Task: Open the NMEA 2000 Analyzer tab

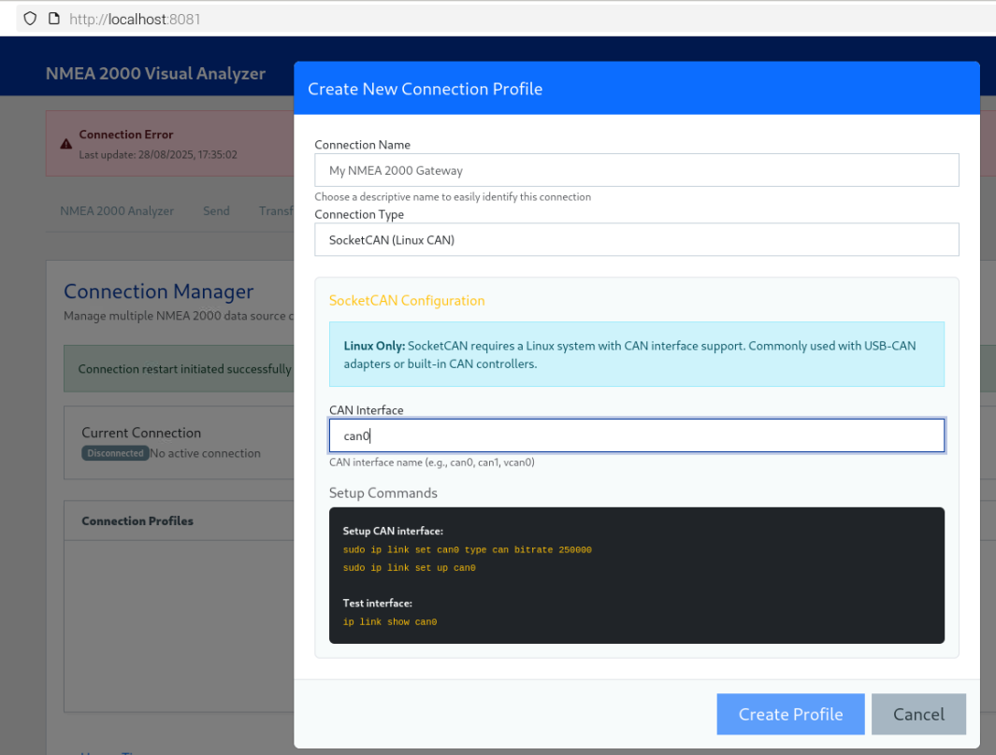Action: pyautogui.click(x=117, y=211)
